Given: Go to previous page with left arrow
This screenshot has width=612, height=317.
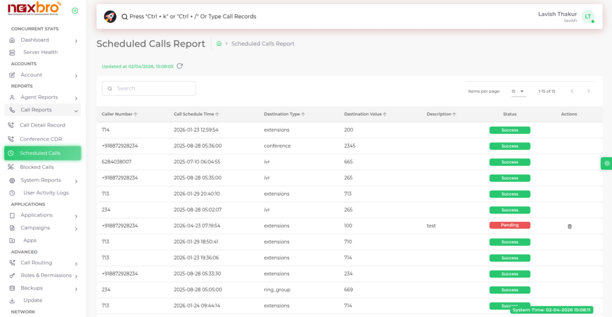Looking at the screenshot, I should pyautogui.click(x=572, y=92).
